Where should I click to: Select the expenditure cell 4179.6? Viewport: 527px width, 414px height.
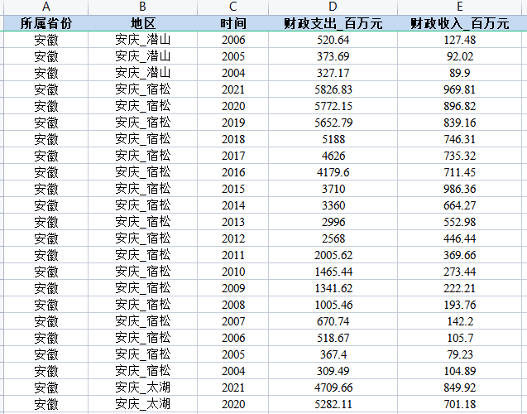point(333,172)
